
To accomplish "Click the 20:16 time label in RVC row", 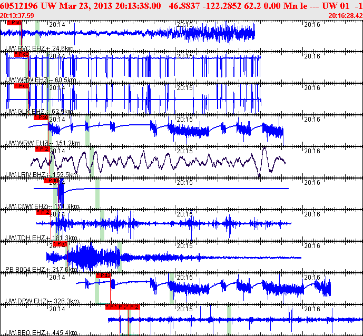I will 312,25.
